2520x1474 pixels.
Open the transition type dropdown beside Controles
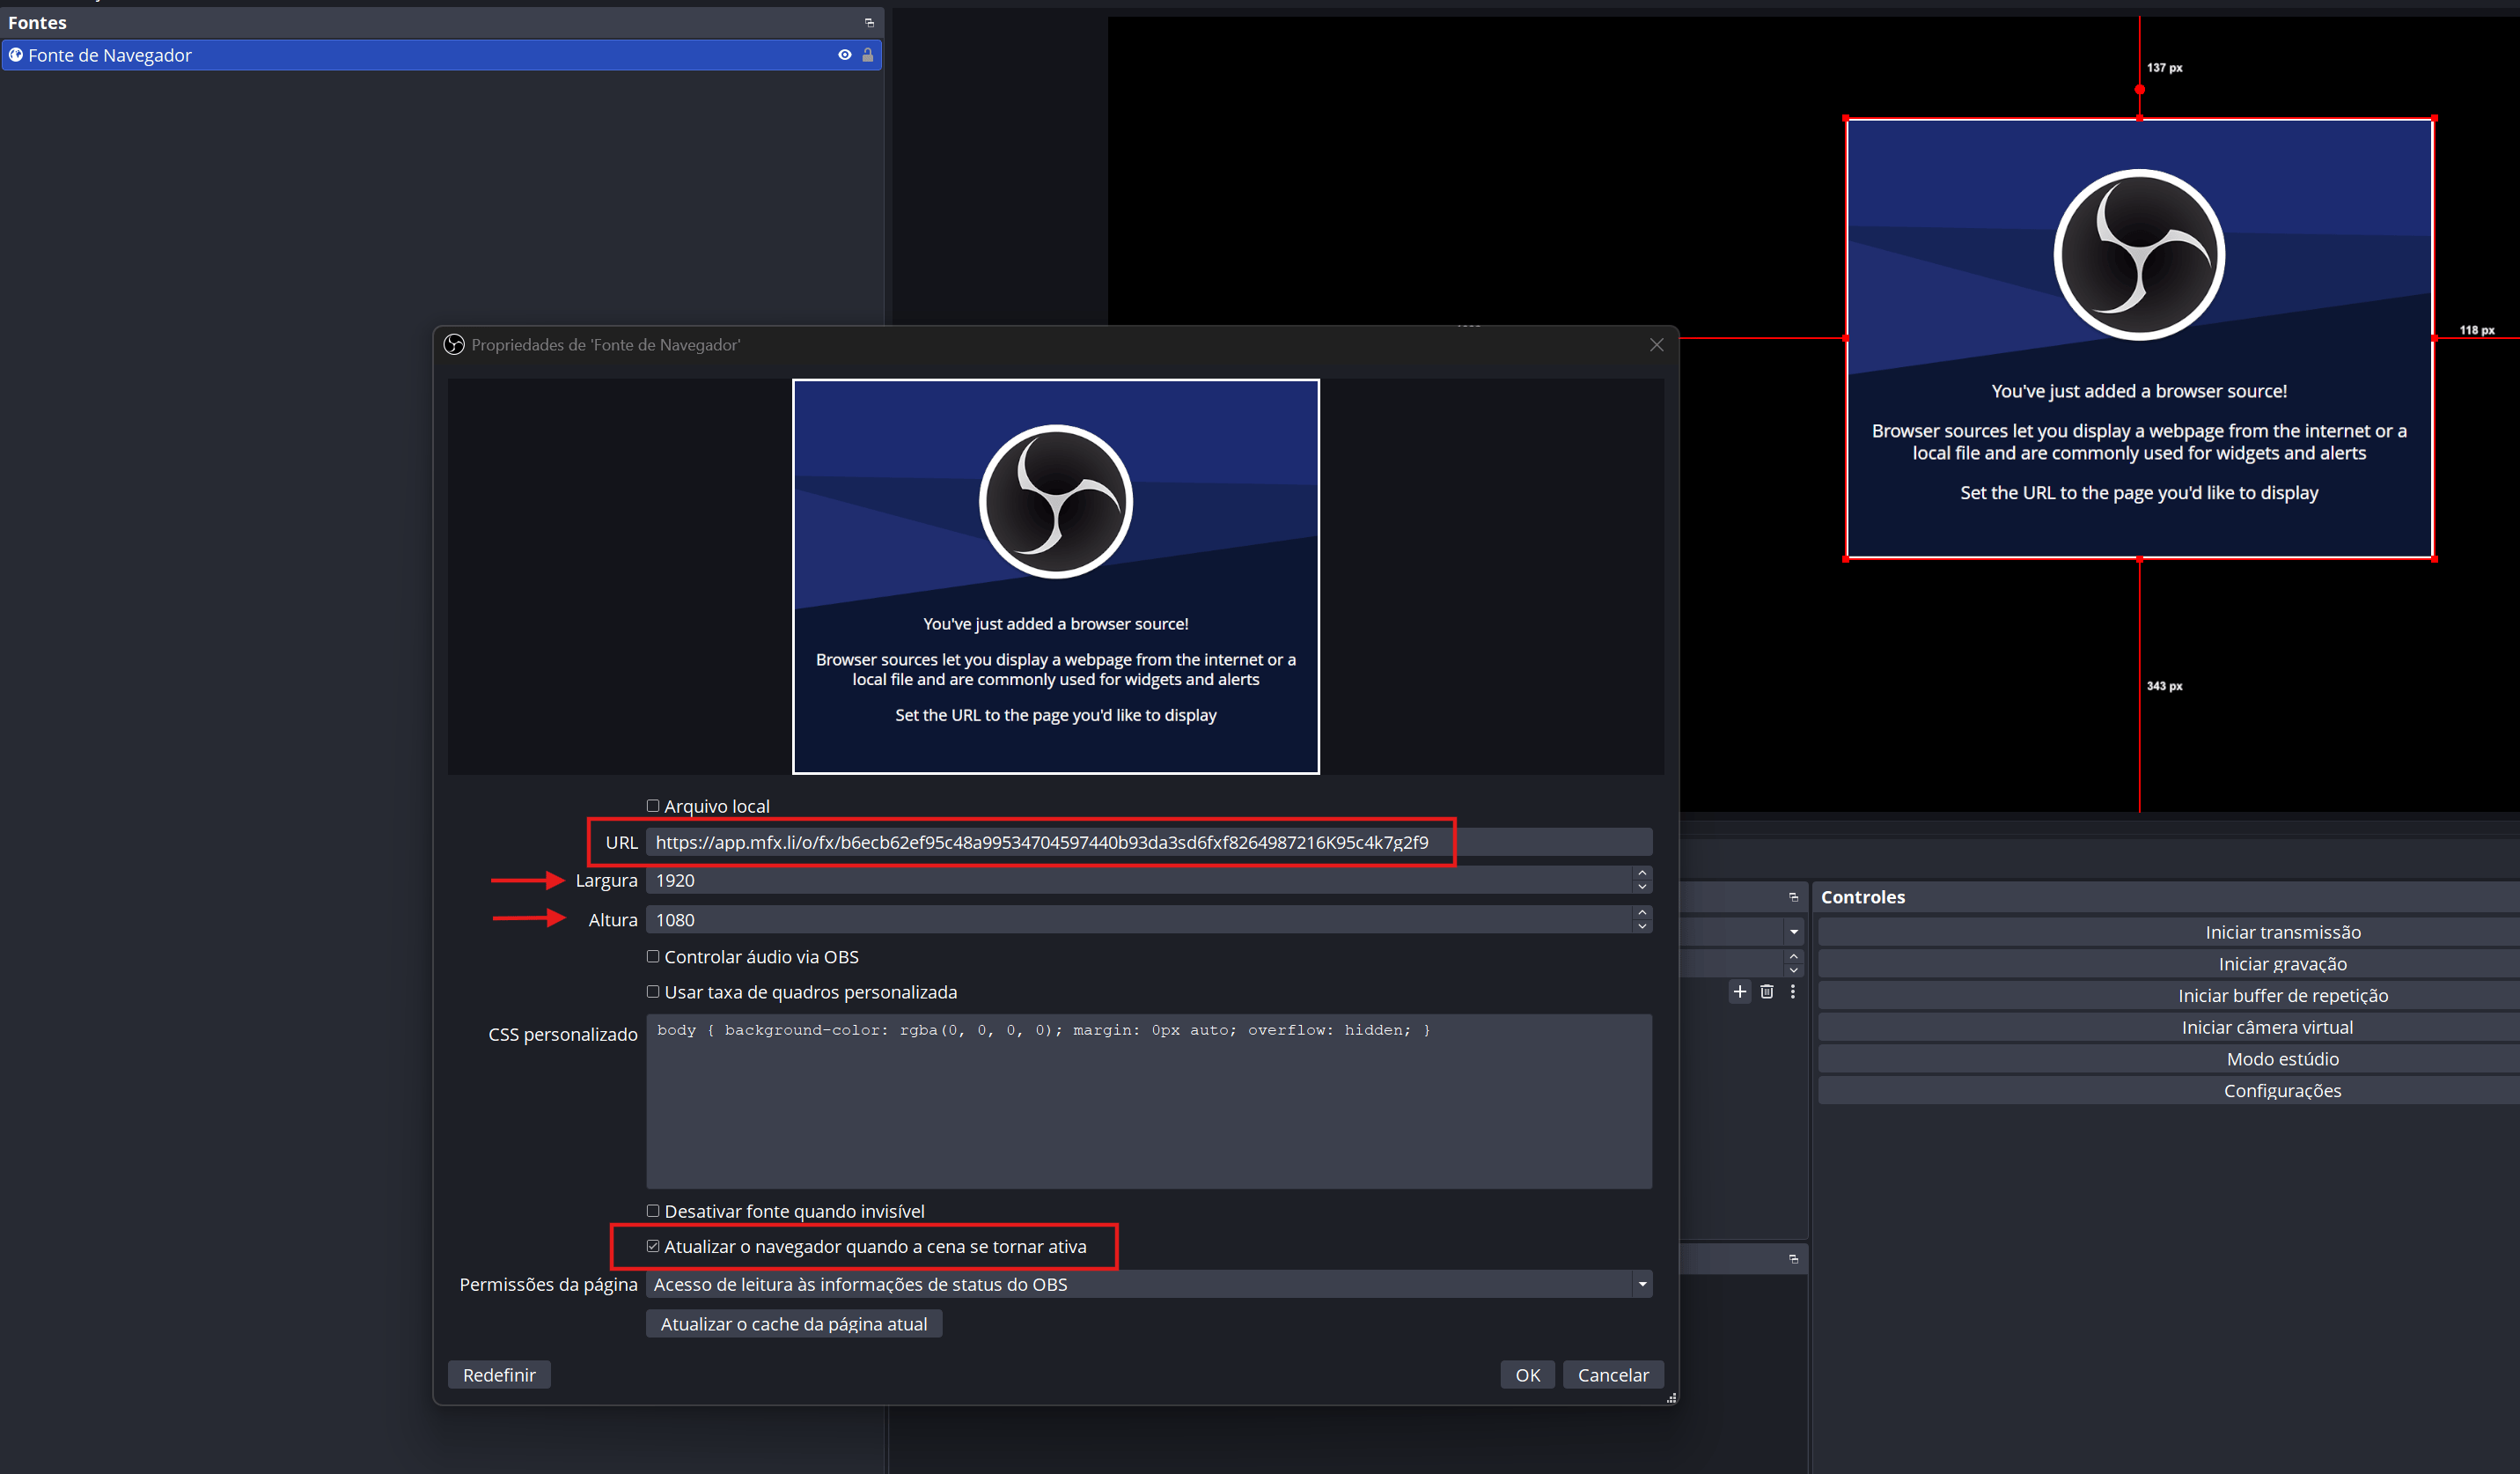[1793, 932]
